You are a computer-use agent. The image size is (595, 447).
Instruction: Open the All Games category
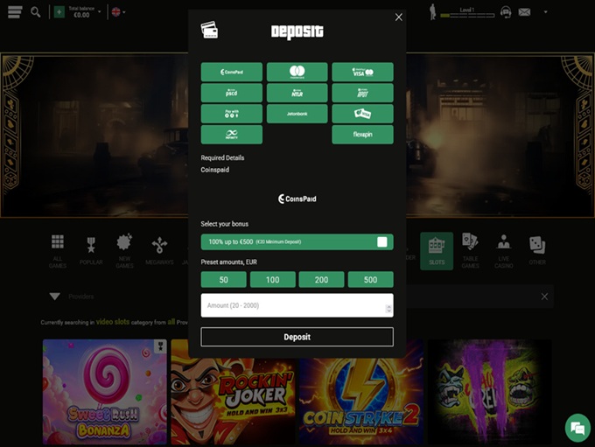[x=58, y=250]
